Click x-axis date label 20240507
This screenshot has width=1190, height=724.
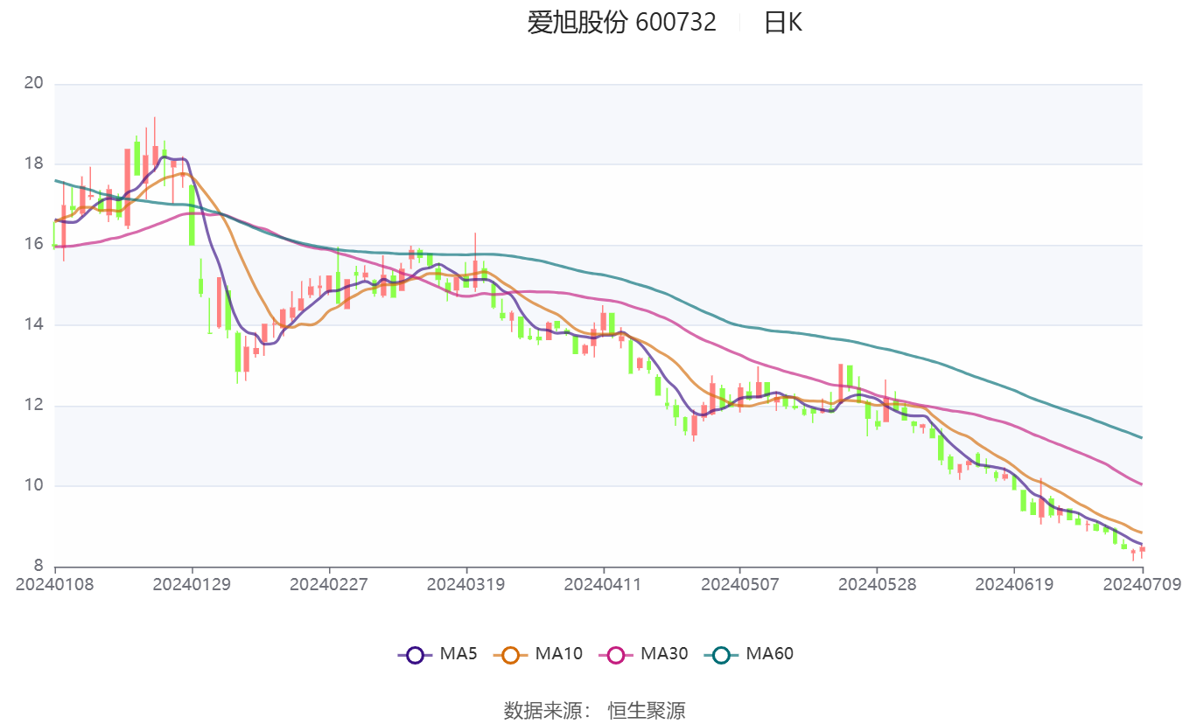coord(739,584)
